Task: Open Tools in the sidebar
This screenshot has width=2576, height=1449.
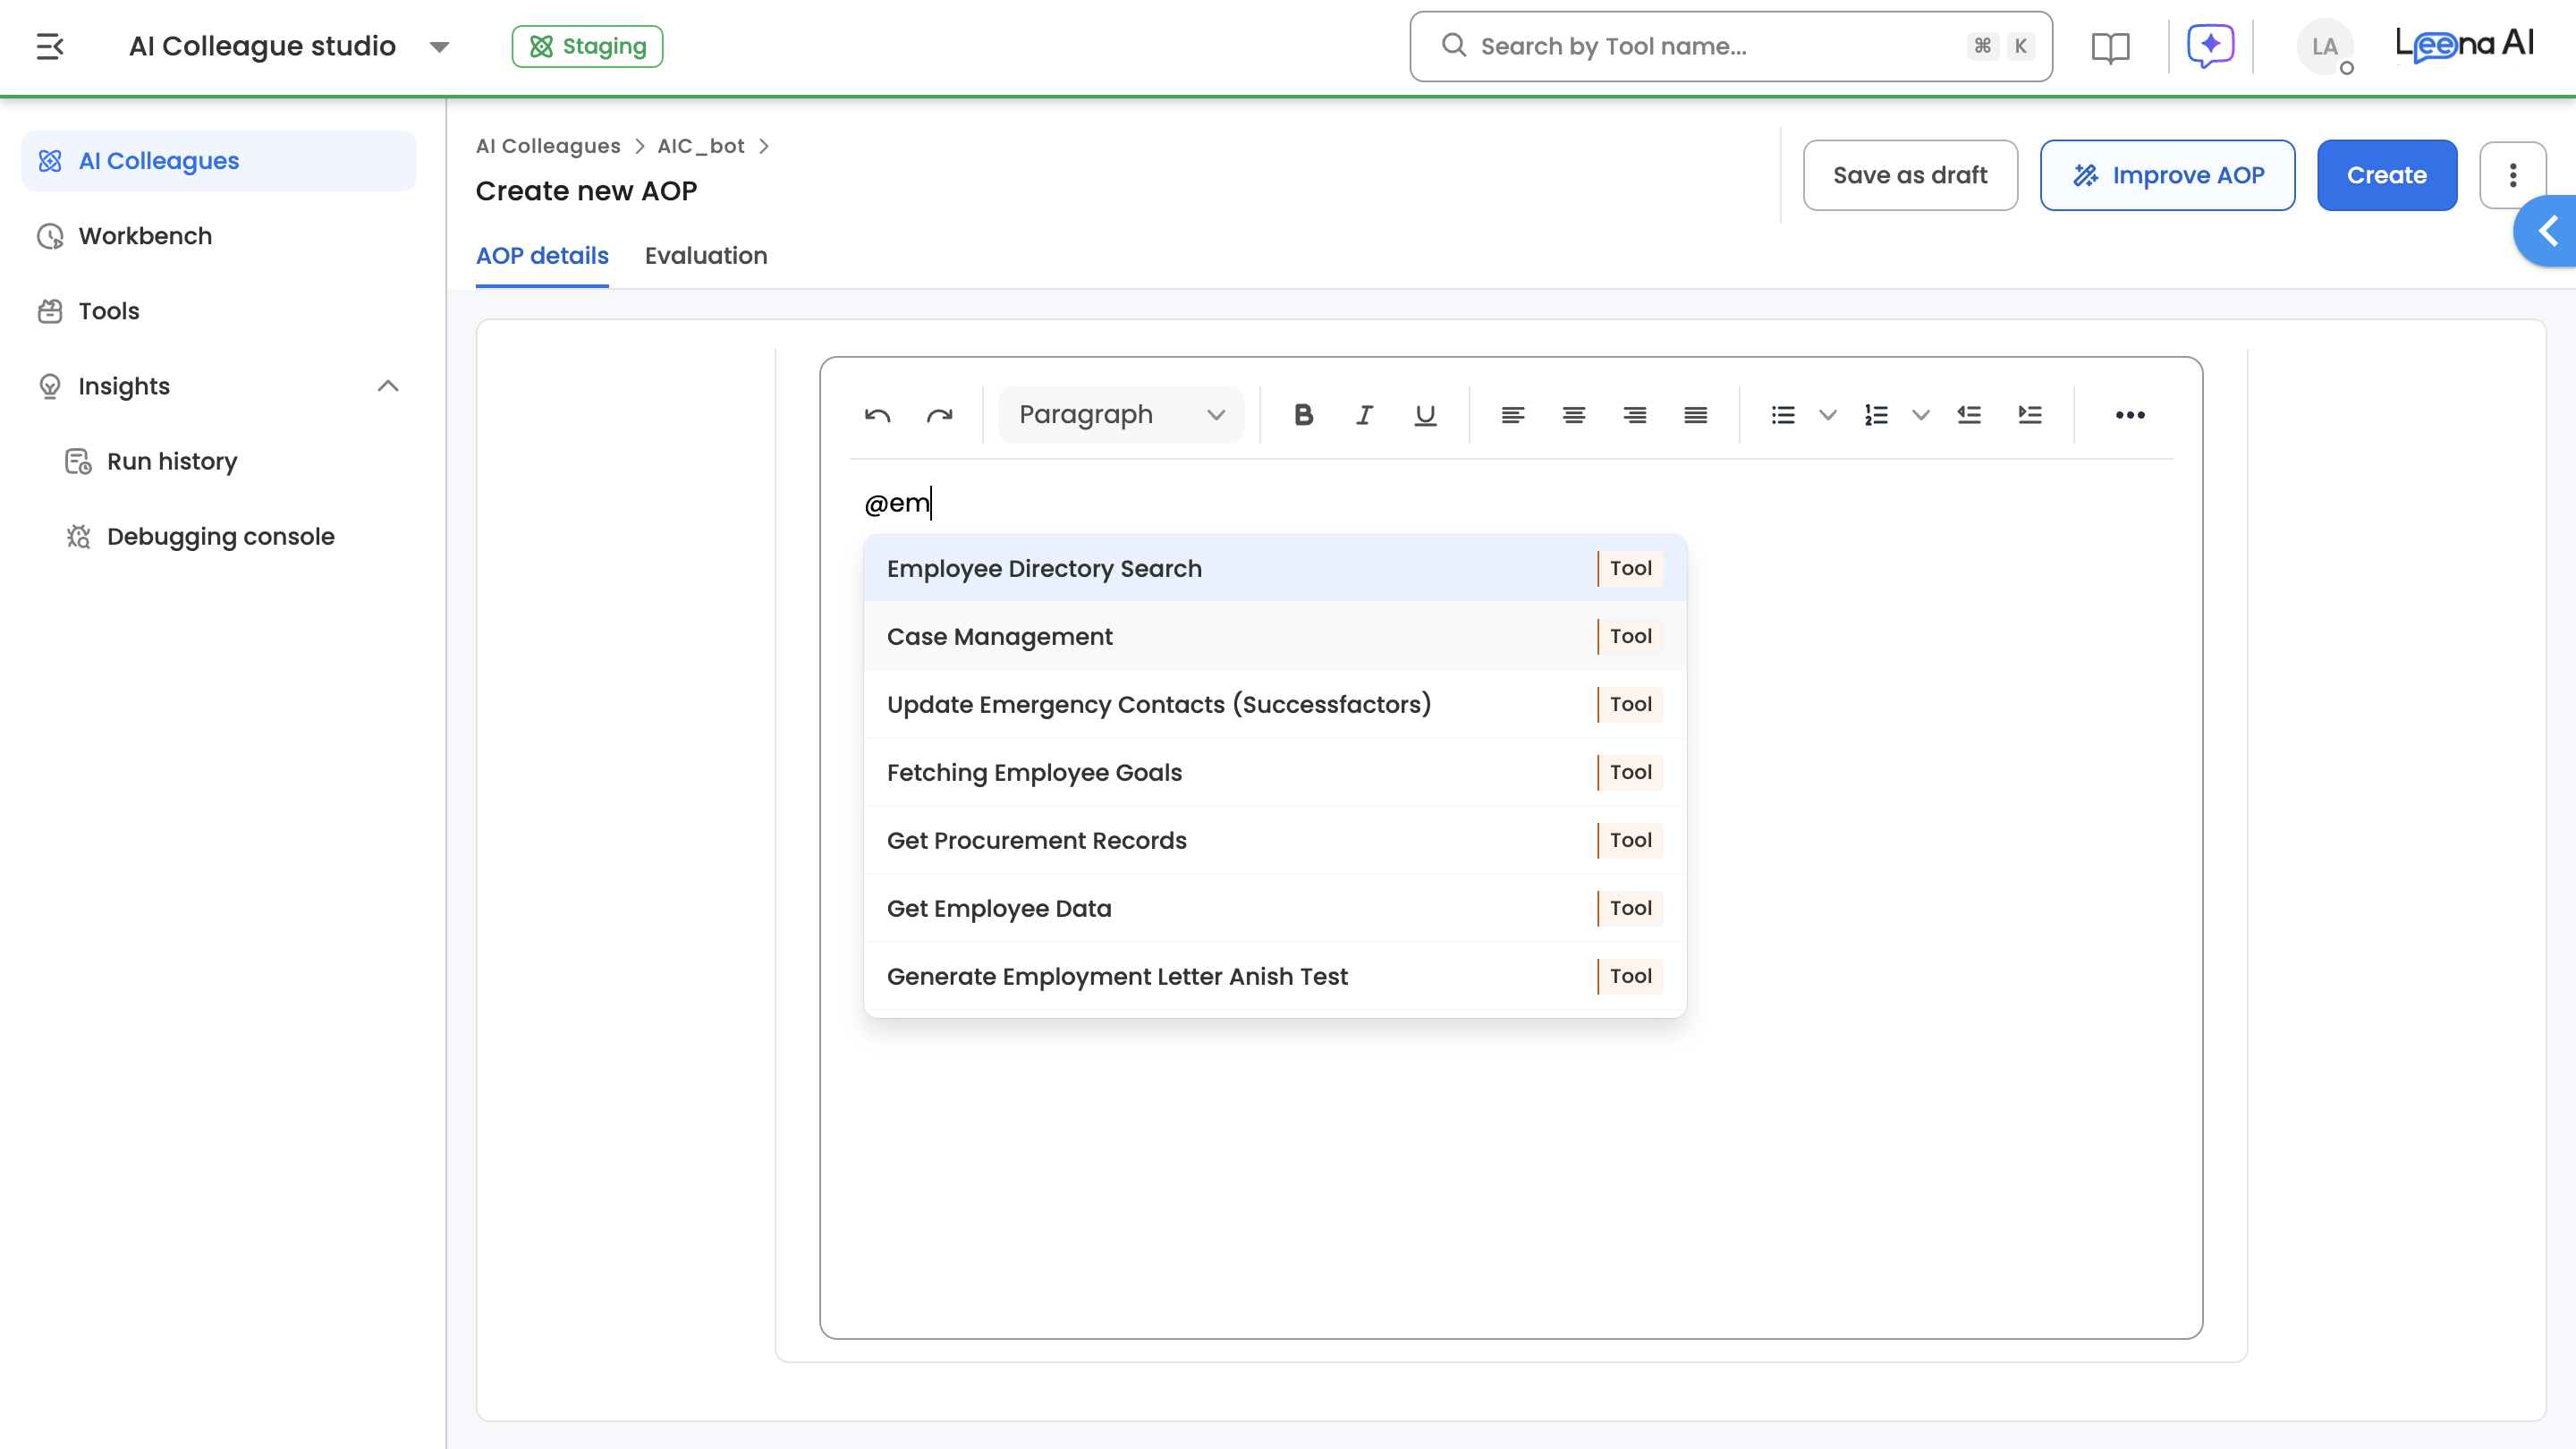Action: 219,311
